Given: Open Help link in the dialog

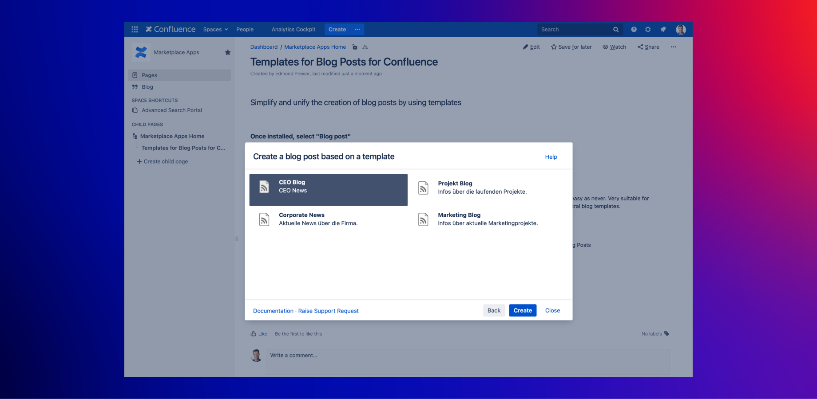Looking at the screenshot, I should [551, 157].
